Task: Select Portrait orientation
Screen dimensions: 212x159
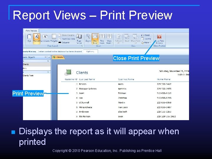Action: 37,39
